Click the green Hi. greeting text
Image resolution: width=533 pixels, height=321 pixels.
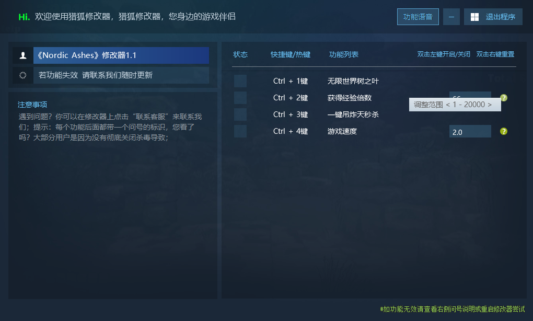pyautogui.click(x=24, y=17)
